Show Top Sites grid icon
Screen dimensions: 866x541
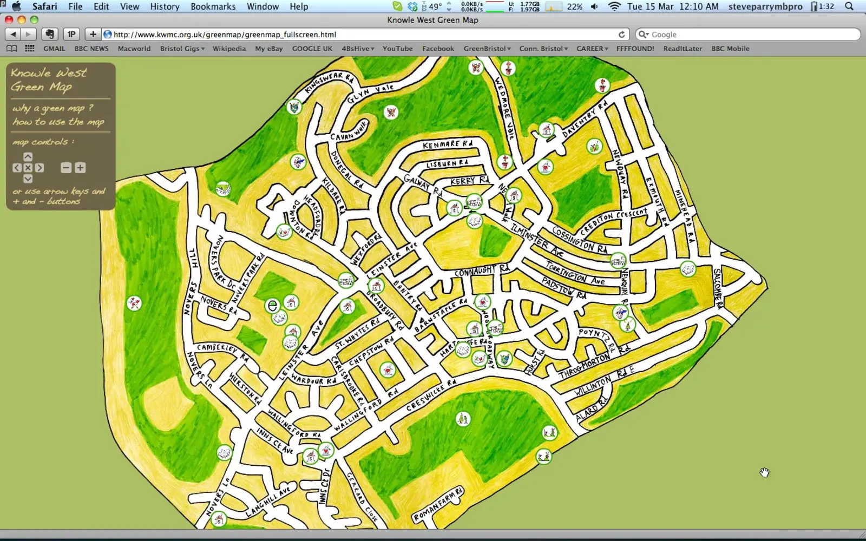tap(30, 49)
